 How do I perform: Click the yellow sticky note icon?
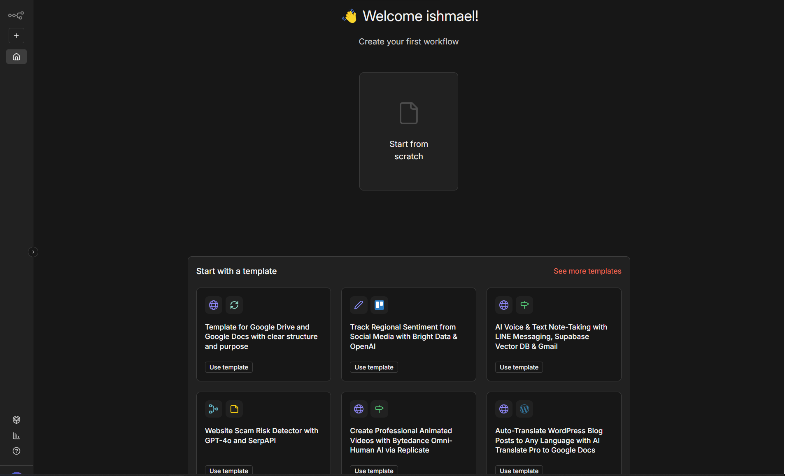pos(234,409)
